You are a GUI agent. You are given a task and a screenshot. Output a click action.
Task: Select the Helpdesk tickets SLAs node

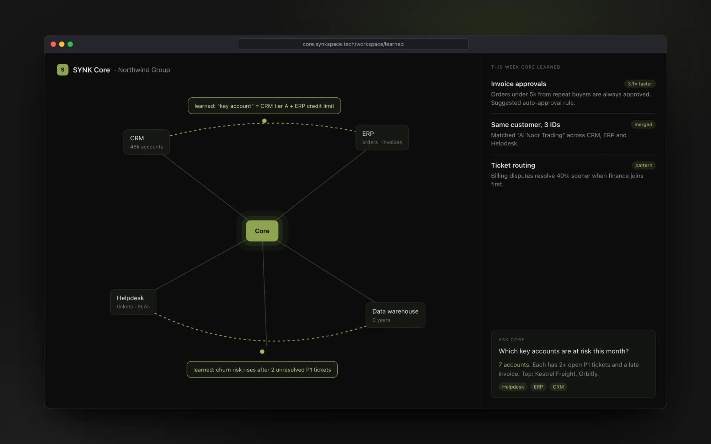(x=133, y=302)
